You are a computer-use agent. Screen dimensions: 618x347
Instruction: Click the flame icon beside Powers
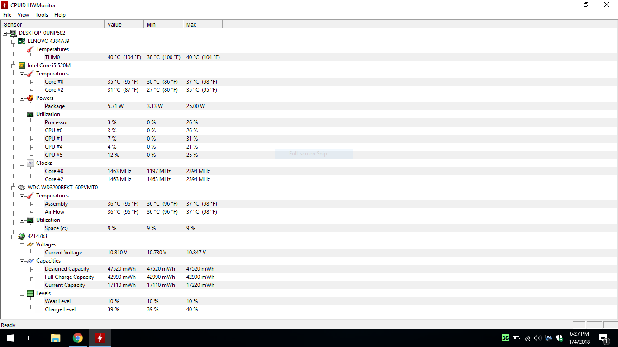point(30,98)
